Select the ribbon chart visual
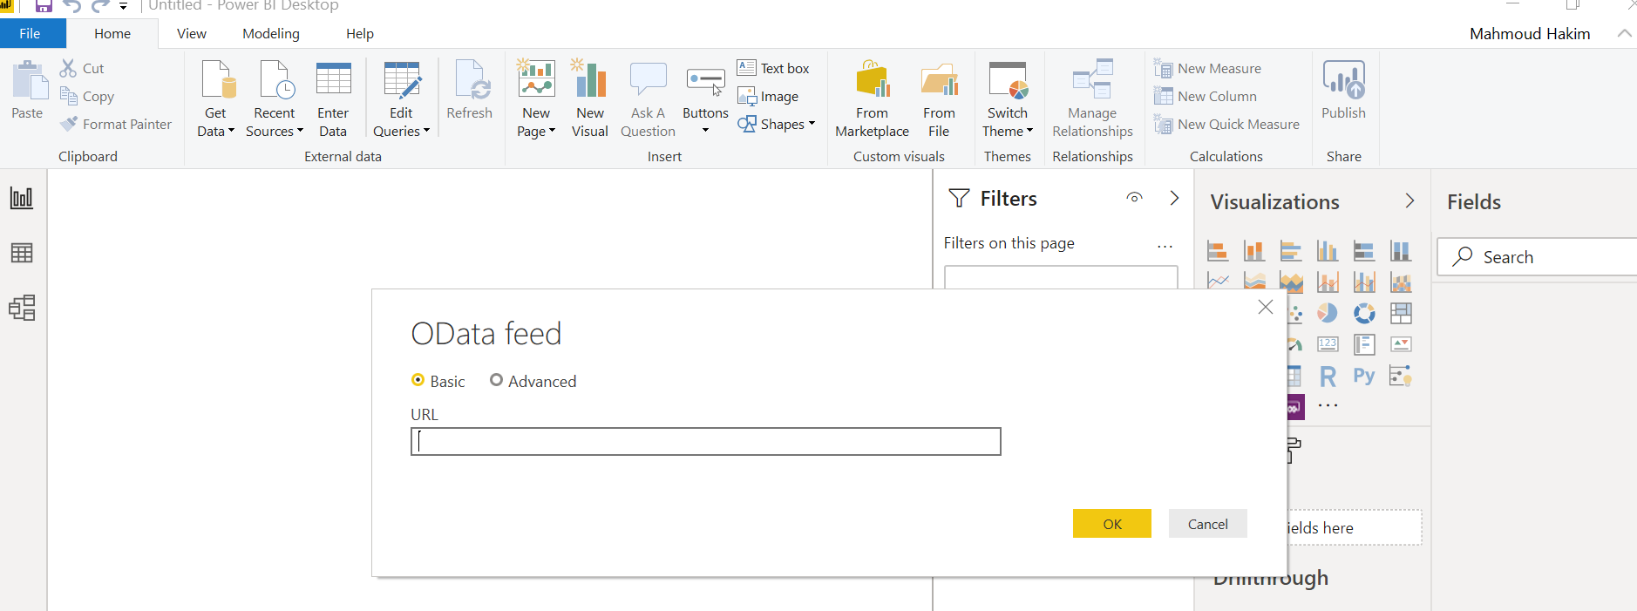 [1401, 282]
